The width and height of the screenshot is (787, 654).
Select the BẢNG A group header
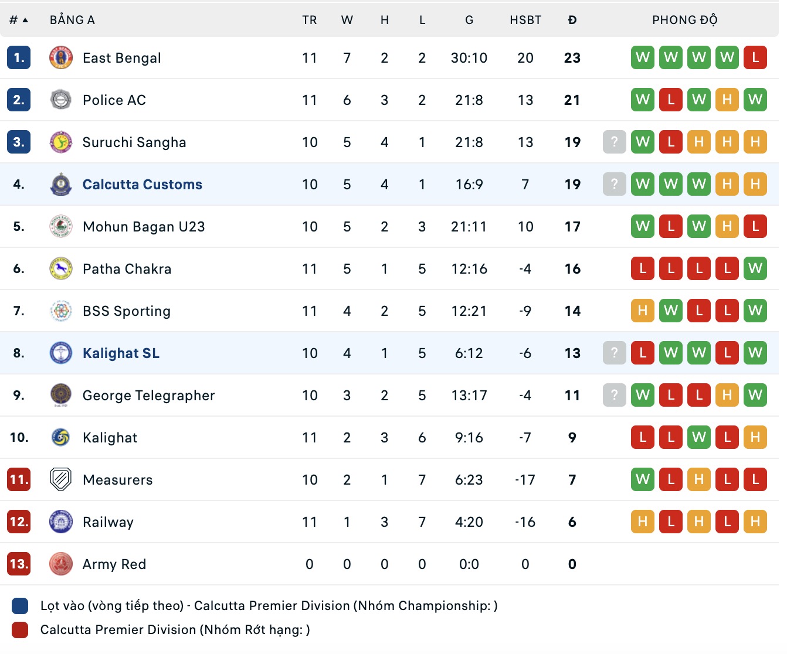point(72,20)
